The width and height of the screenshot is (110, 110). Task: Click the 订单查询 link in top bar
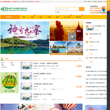[x=95, y=2]
